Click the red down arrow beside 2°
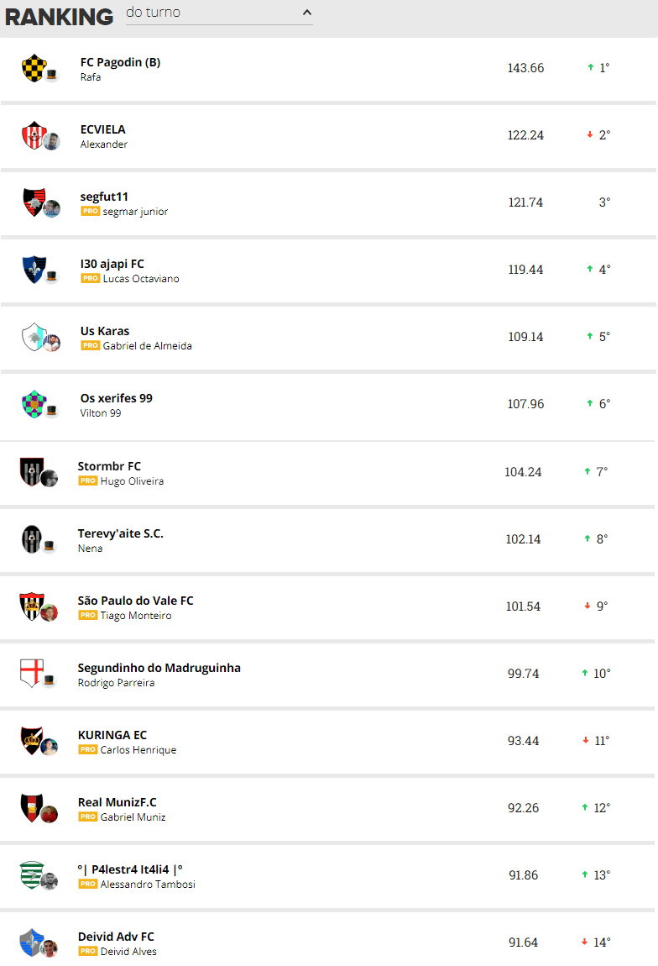The width and height of the screenshot is (658, 966). click(x=590, y=134)
